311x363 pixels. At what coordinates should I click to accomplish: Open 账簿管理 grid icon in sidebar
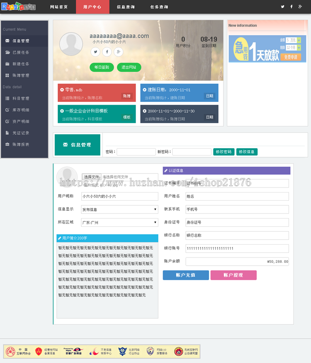[7, 75]
